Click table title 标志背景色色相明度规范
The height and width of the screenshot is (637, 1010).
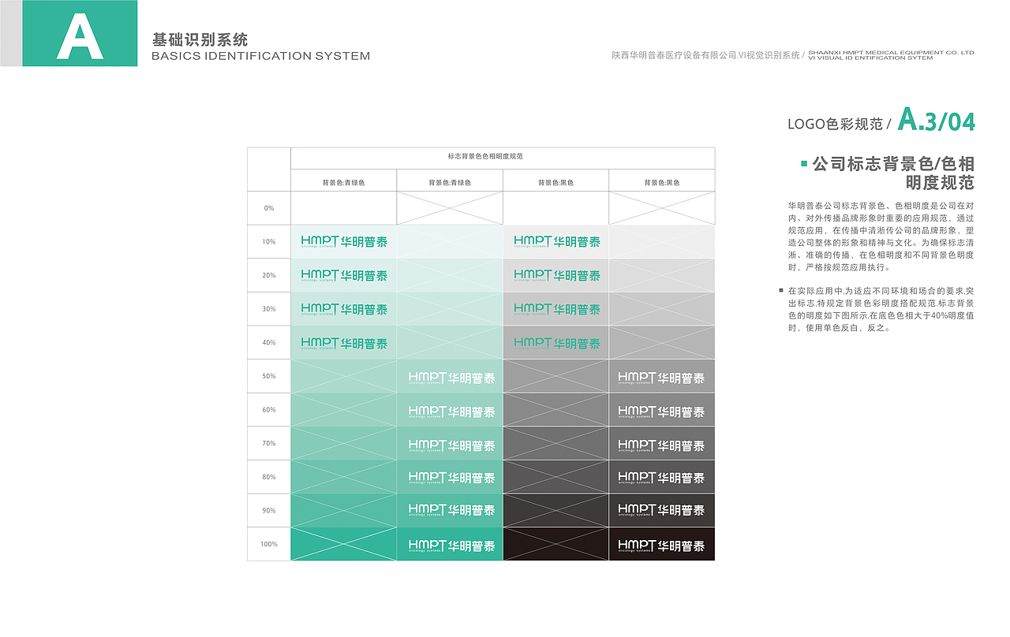click(485, 157)
